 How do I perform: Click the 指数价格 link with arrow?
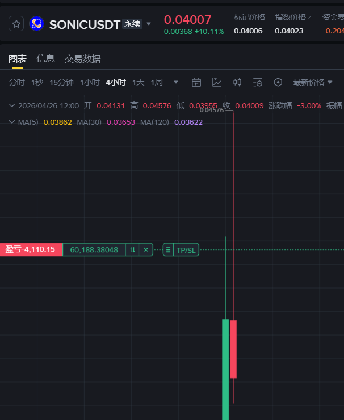tap(293, 17)
